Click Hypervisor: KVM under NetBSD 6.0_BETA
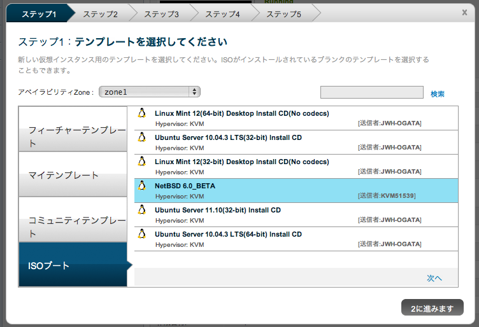The height and width of the screenshot is (327, 479). [180, 197]
